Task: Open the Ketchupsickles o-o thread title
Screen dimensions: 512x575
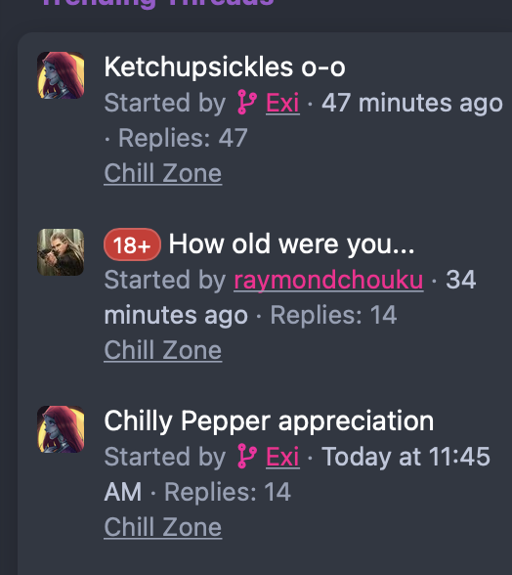Action: coord(225,67)
